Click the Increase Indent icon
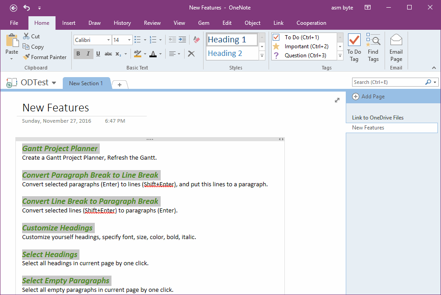 point(182,40)
